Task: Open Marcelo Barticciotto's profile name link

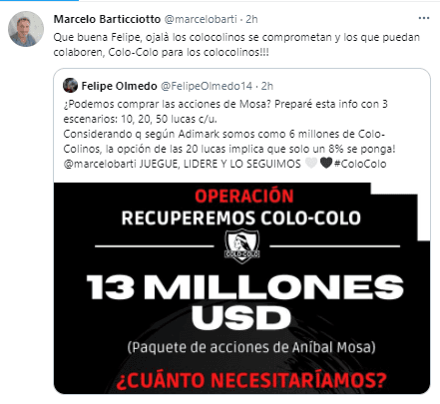Action: click(107, 19)
